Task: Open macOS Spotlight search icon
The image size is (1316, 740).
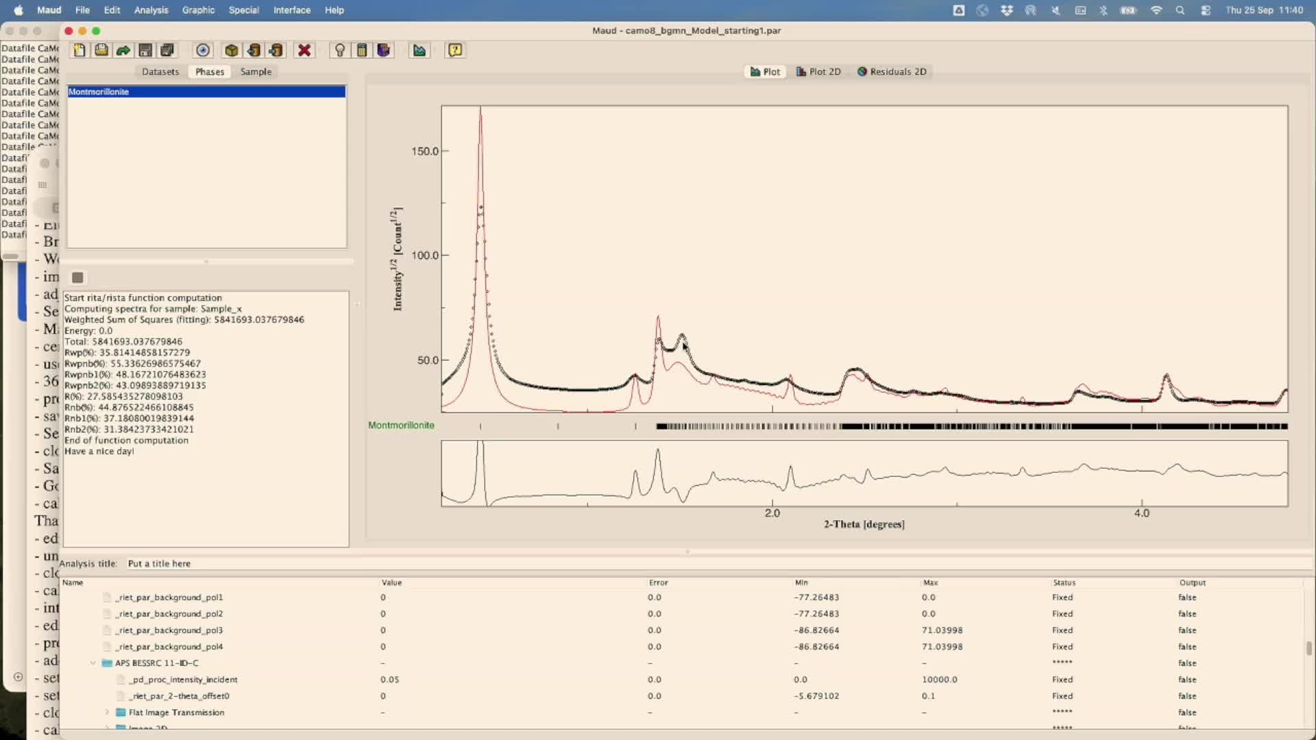Action: click(x=1180, y=10)
